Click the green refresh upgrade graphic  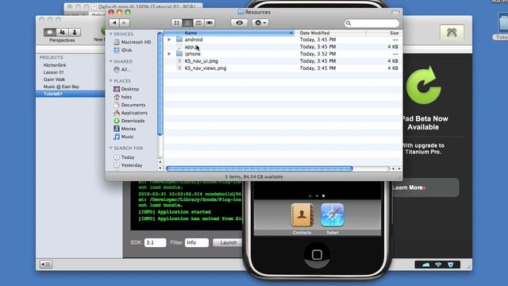click(423, 86)
